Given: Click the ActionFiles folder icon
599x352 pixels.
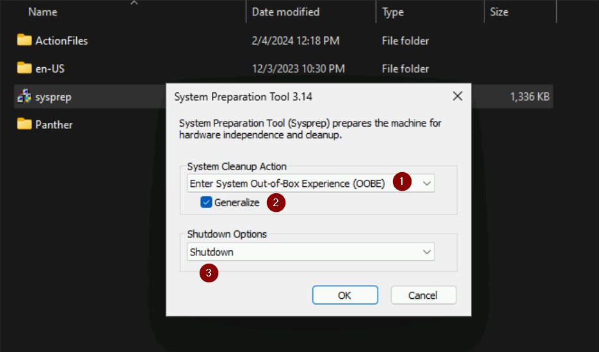Looking at the screenshot, I should (x=24, y=40).
